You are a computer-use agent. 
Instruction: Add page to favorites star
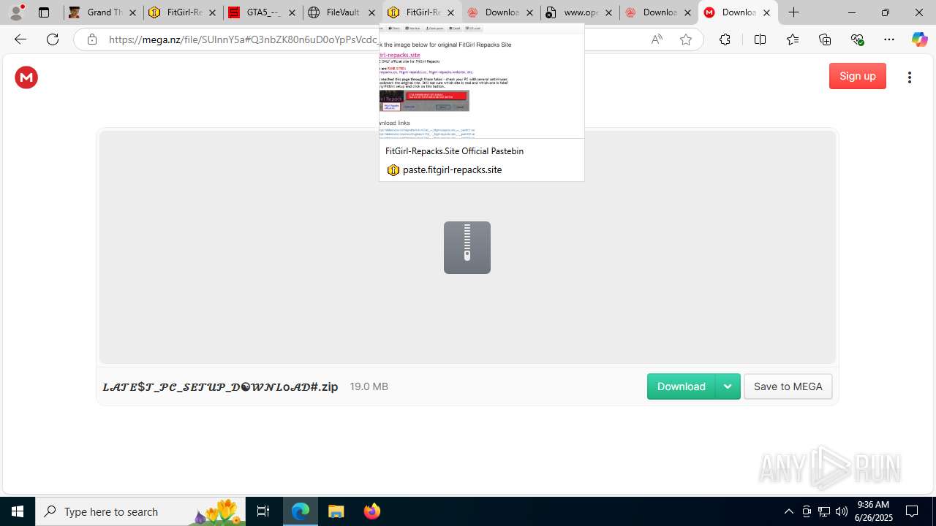click(x=686, y=39)
